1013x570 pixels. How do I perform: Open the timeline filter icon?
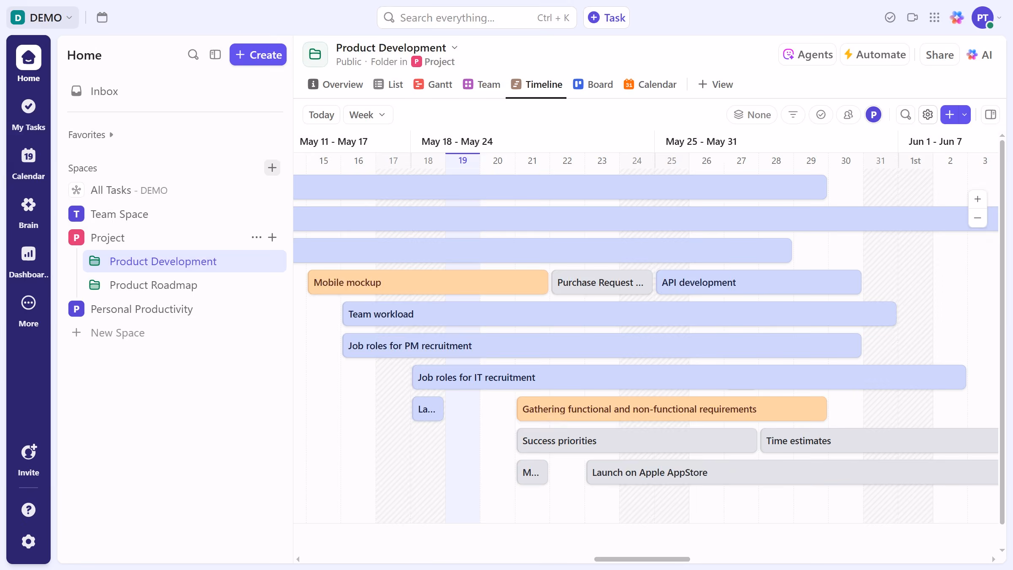793,114
